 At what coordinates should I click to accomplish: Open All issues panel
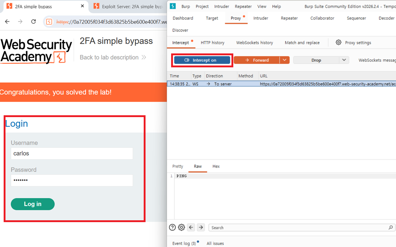pos(215,243)
